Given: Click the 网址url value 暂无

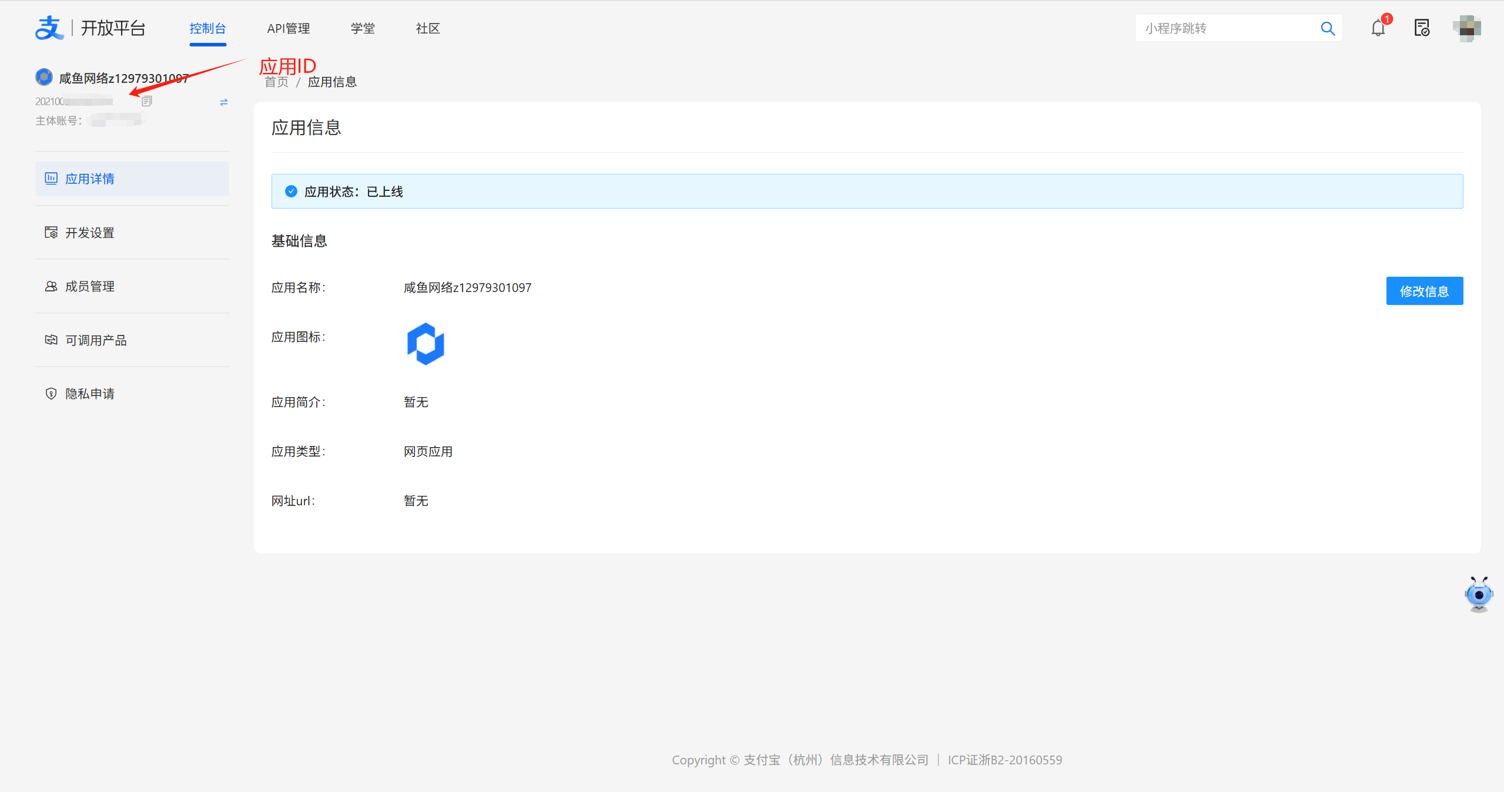Looking at the screenshot, I should point(416,501).
